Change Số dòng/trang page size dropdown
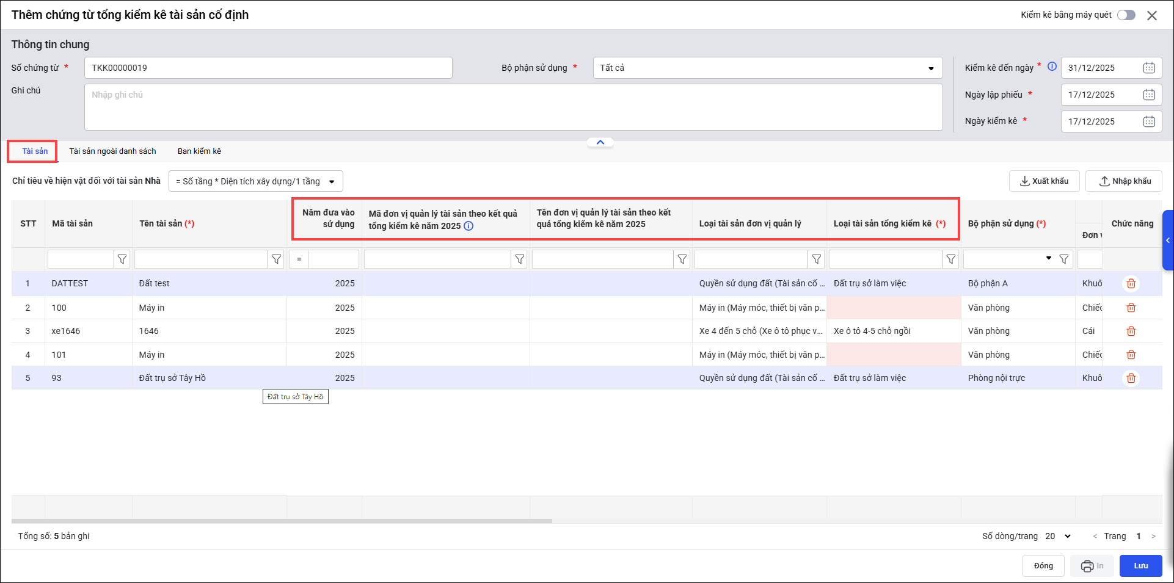This screenshot has width=1174, height=583. 1058,536
